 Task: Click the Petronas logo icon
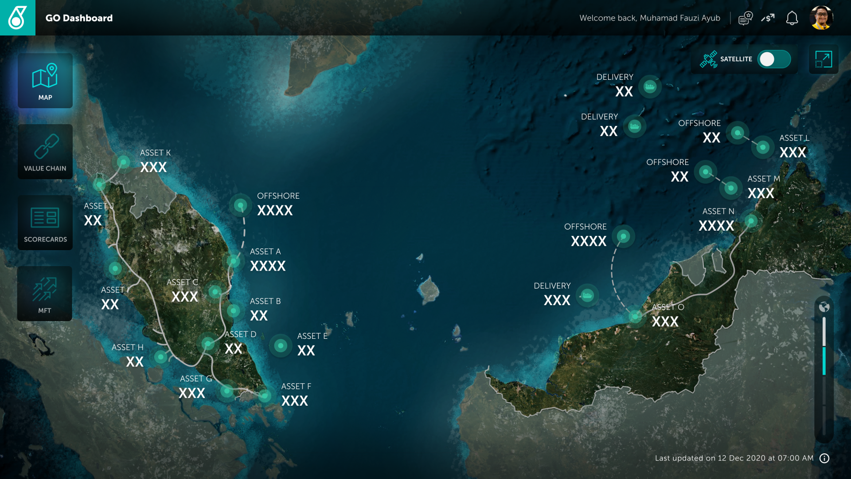coord(17,18)
